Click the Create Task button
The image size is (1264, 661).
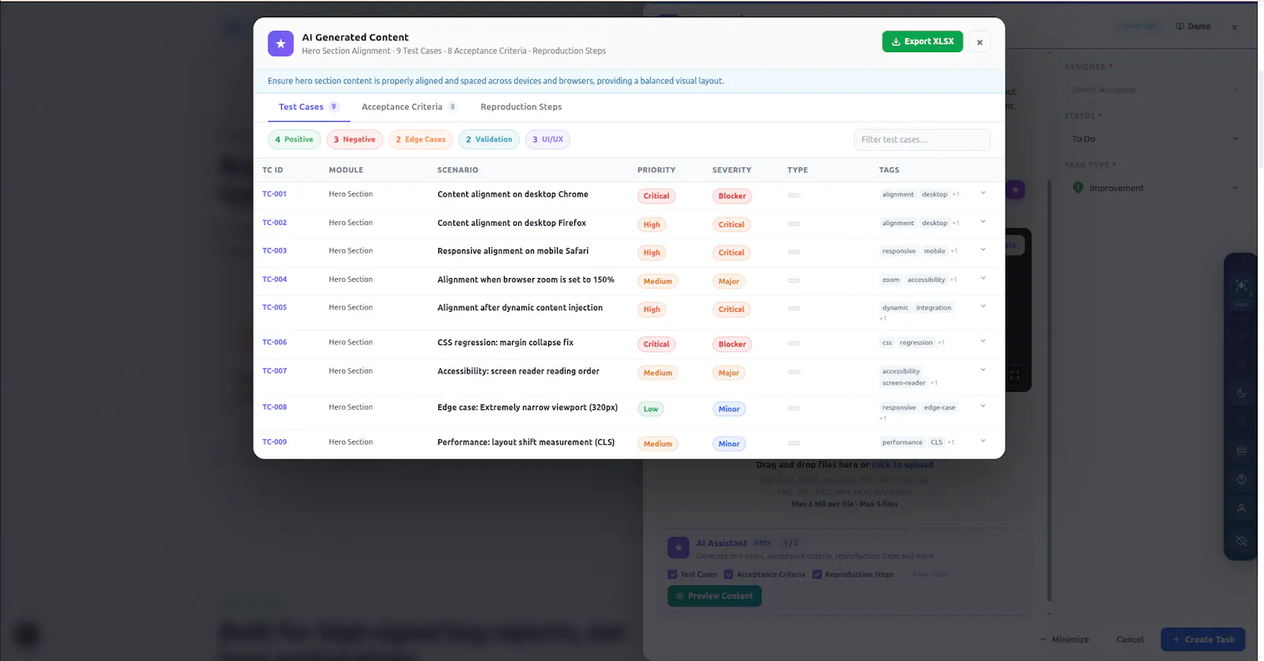click(1202, 640)
